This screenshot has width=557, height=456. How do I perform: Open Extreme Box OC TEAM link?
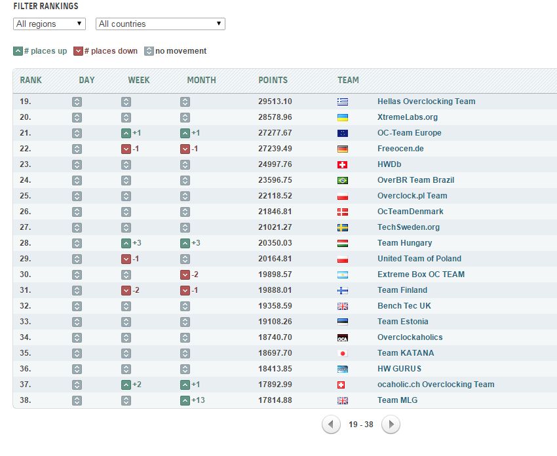pos(421,274)
